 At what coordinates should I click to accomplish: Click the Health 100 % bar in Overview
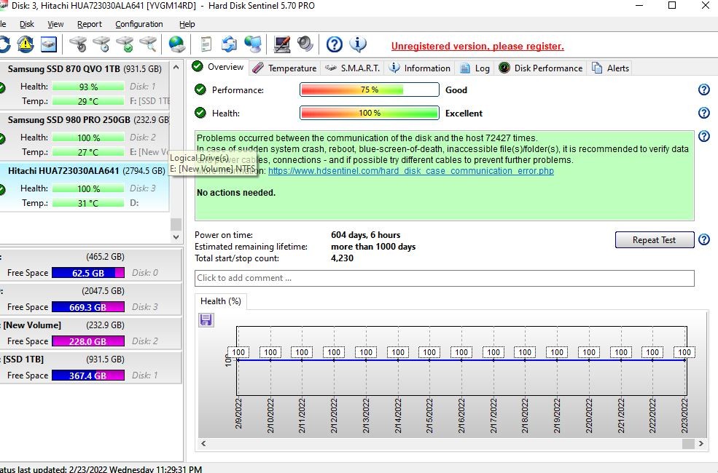369,113
